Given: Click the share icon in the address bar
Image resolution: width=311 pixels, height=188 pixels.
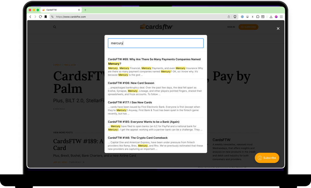Looking at the screenshot, I should click(229, 17).
